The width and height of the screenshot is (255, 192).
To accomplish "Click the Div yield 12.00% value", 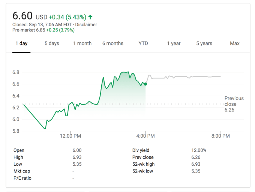I will point(199,150).
